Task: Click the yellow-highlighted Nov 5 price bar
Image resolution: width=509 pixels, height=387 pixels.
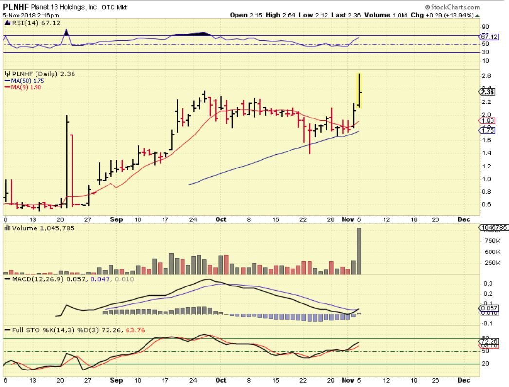Action: (359, 91)
